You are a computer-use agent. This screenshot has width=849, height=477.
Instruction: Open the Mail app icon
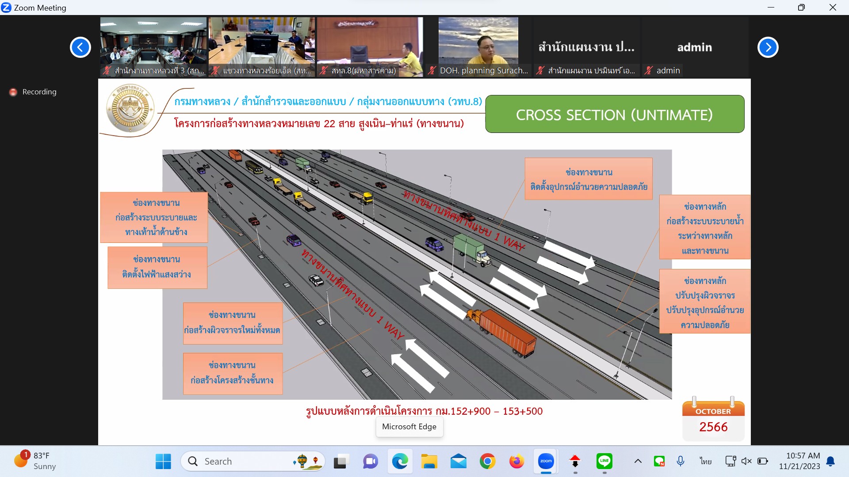tap(458, 461)
